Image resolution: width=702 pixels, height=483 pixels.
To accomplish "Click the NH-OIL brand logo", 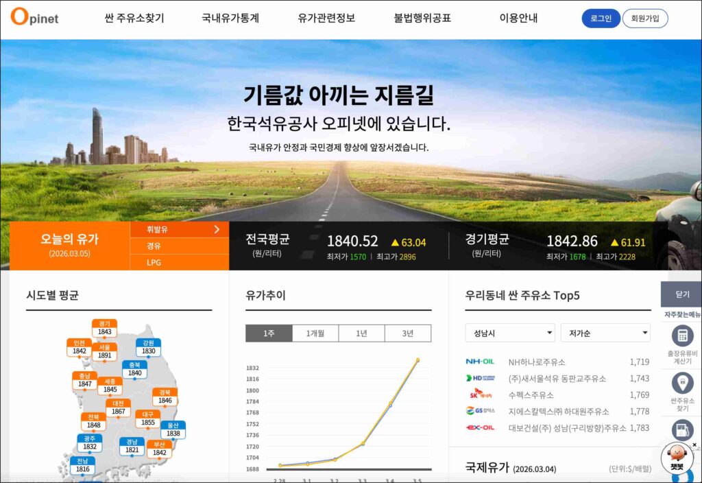I will pos(480,362).
